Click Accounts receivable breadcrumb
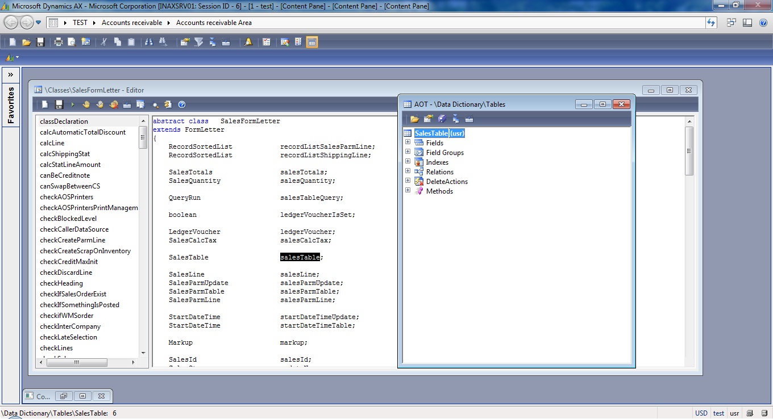The image size is (773, 419). coord(131,23)
